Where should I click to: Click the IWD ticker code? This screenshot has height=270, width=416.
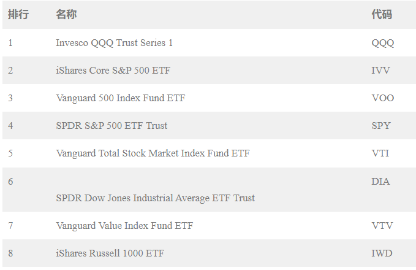pyautogui.click(x=382, y=253)
